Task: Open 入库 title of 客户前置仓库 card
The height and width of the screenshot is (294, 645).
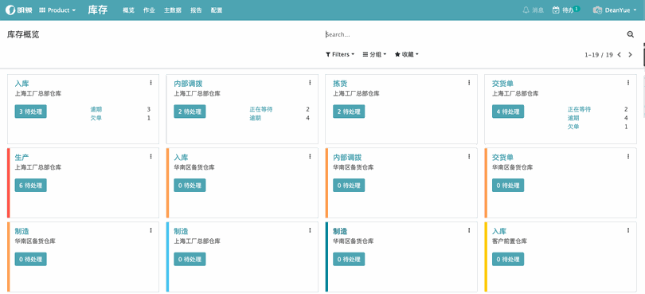Action: pyautogui.click(x=499, y=231)
